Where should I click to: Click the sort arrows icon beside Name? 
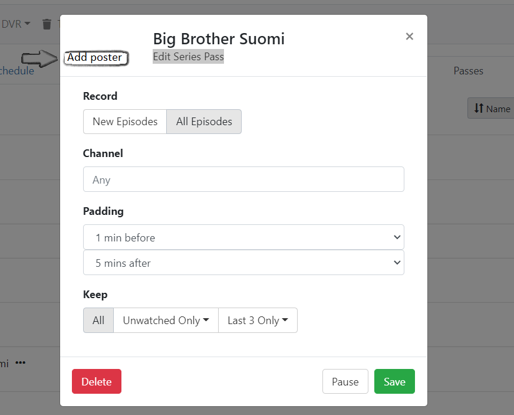coord(479,108)
